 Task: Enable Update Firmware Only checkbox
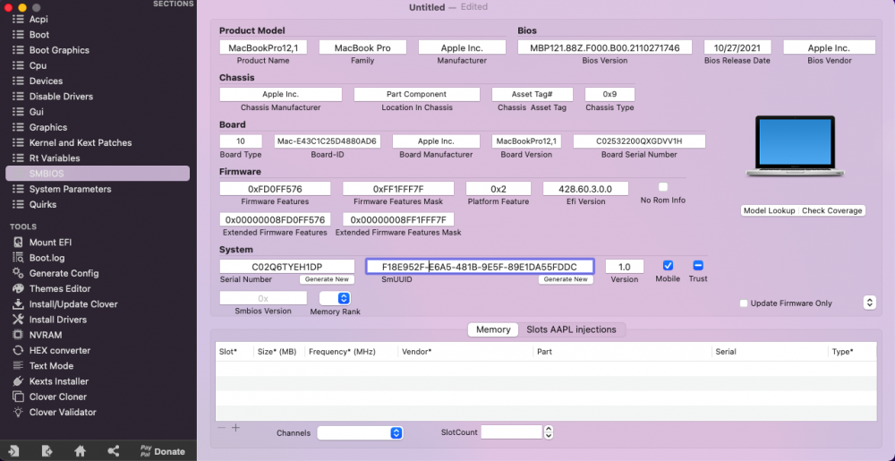(744, 303)
